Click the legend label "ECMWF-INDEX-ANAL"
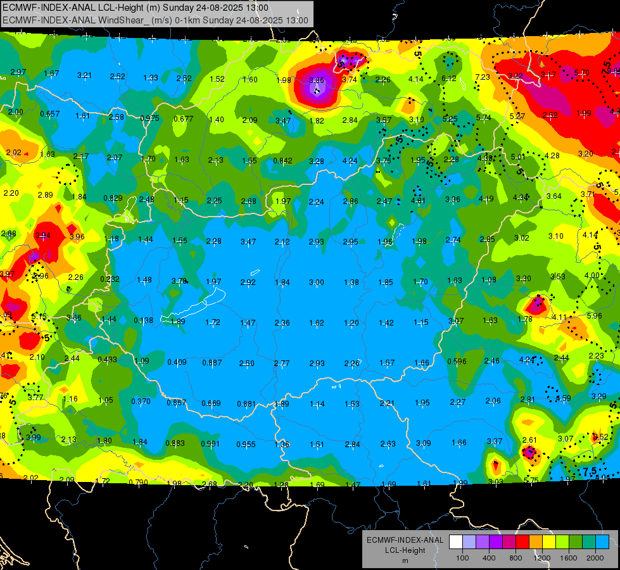 click(x=405, y=540)
